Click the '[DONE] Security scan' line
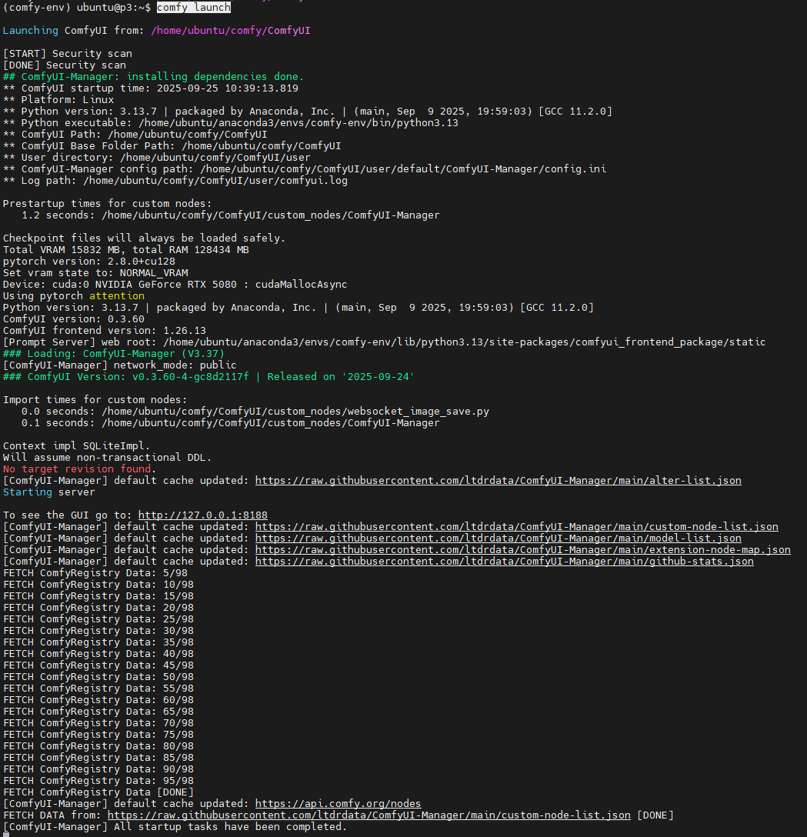807x837 pixels. 65,65
